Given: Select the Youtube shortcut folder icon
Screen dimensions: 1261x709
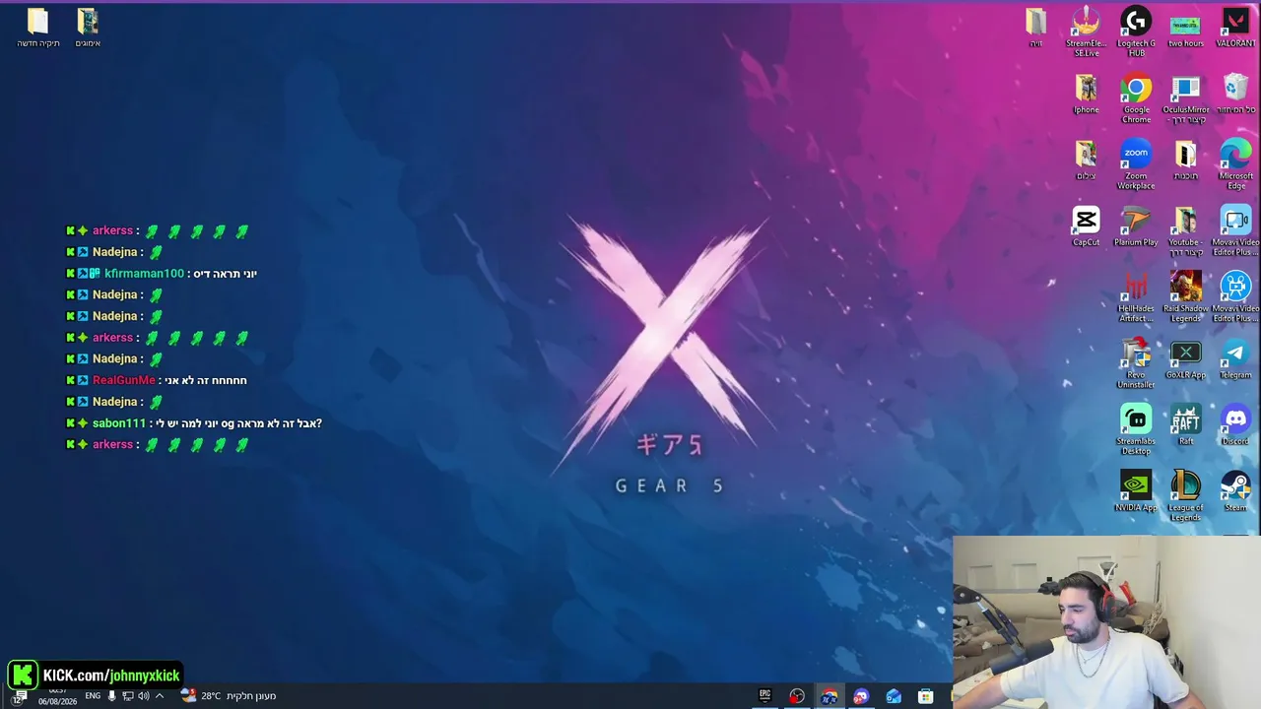Looking at the screenshot, I should coord(1185,231).
